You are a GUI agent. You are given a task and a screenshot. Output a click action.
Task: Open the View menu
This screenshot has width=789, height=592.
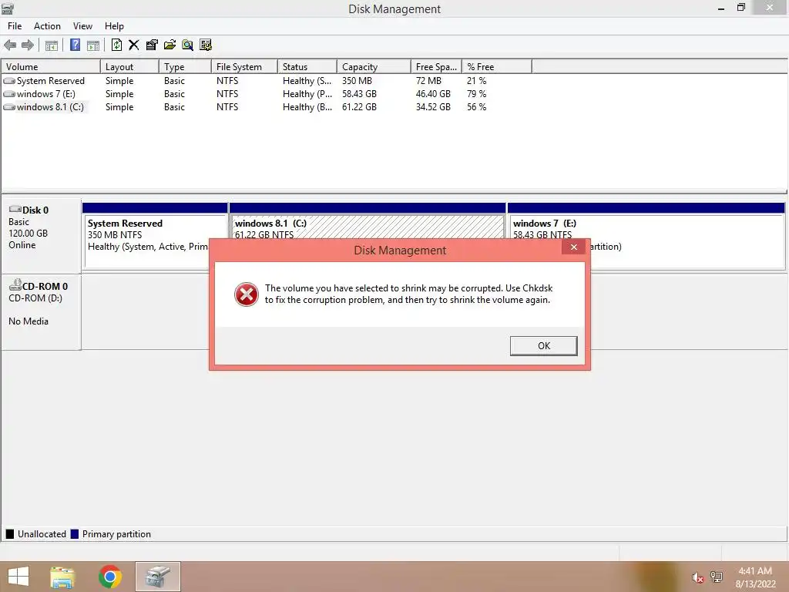[x=82, y=26]
